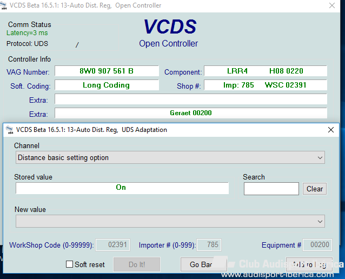
Task: Click the Go Back button
Action: [x=203, y=264]
